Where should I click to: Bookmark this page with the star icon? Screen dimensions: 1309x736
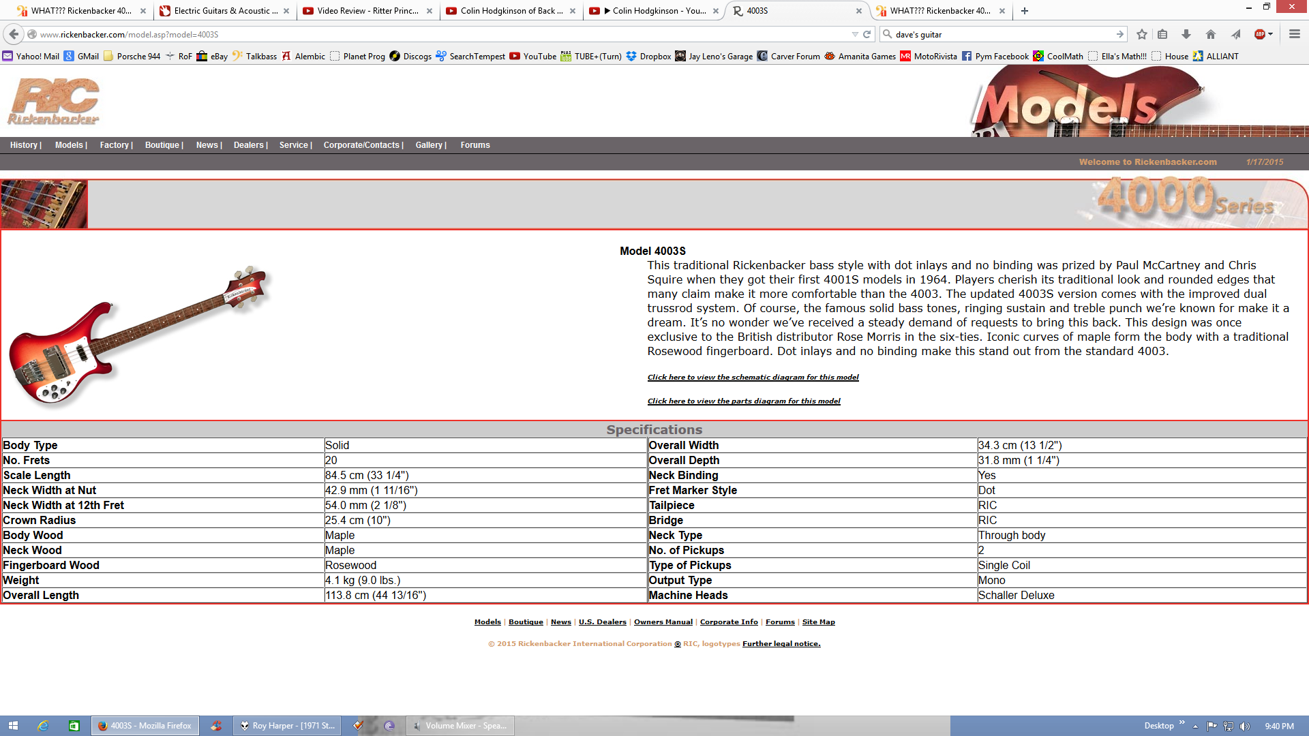point(1142,34)
